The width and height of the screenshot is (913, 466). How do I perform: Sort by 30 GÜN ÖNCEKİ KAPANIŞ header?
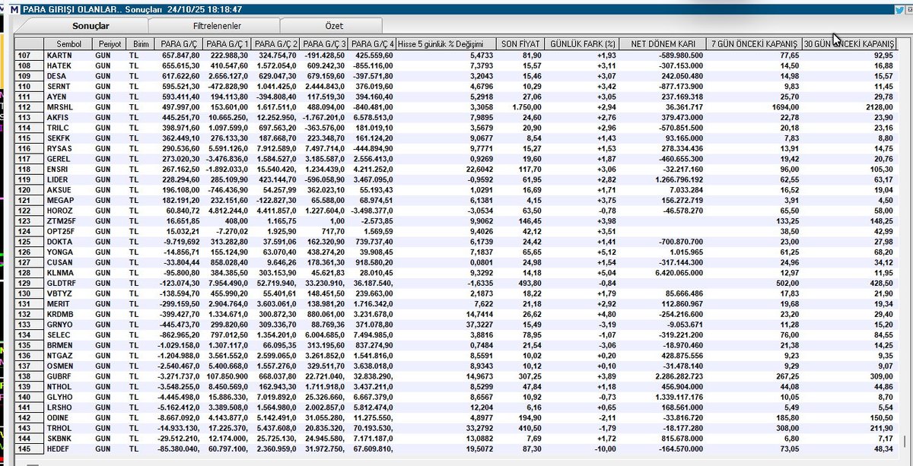click(850, 44)
